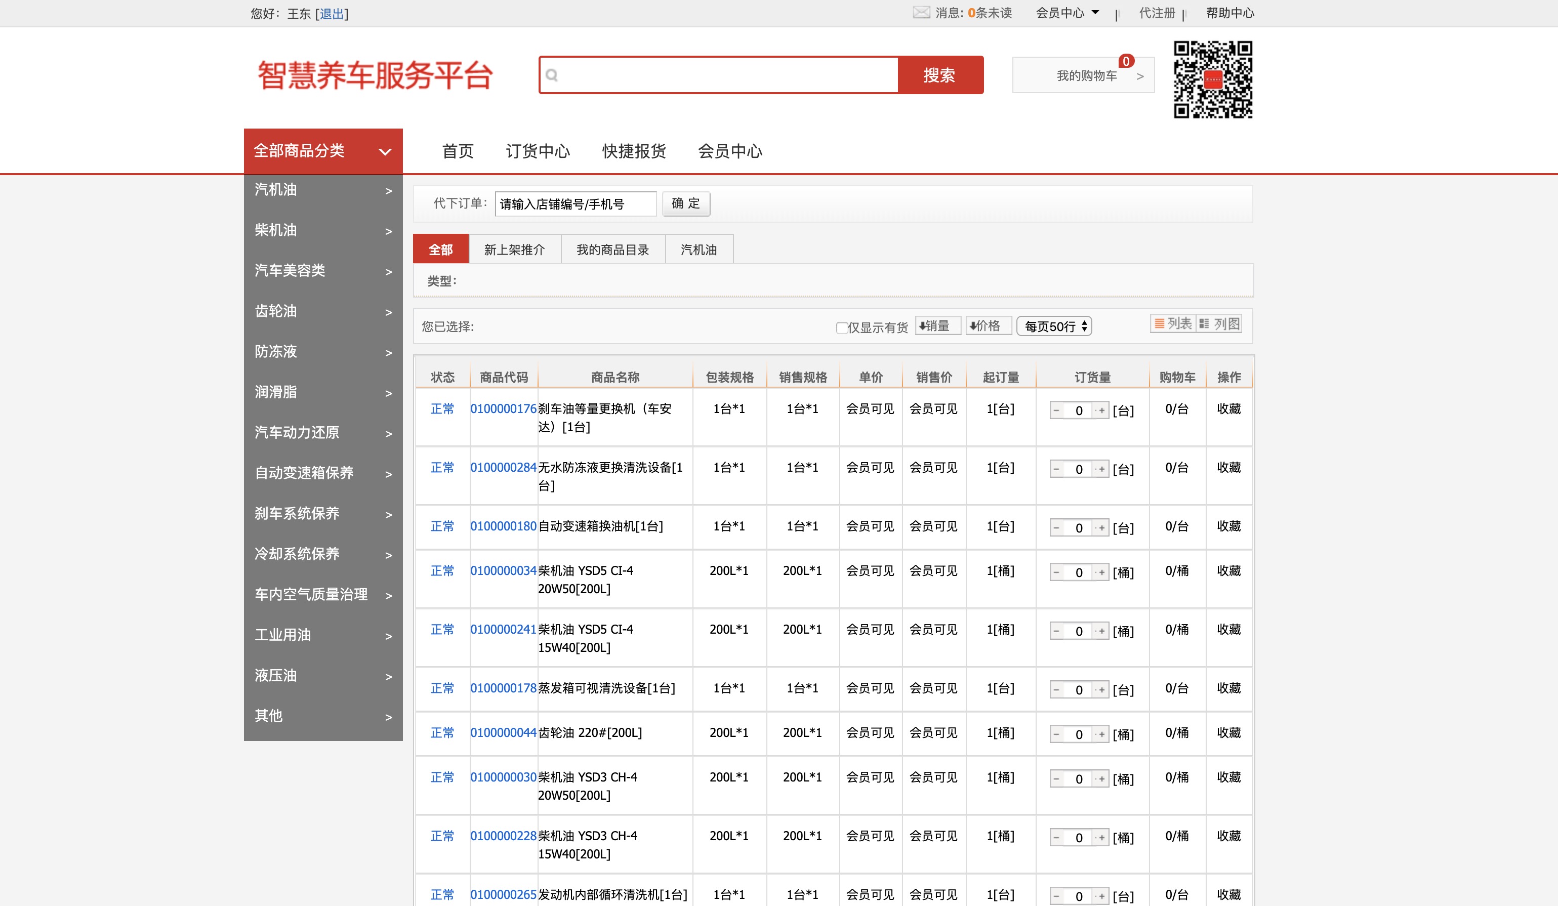Open the 帮助中心 help link

pos(1229,12)
